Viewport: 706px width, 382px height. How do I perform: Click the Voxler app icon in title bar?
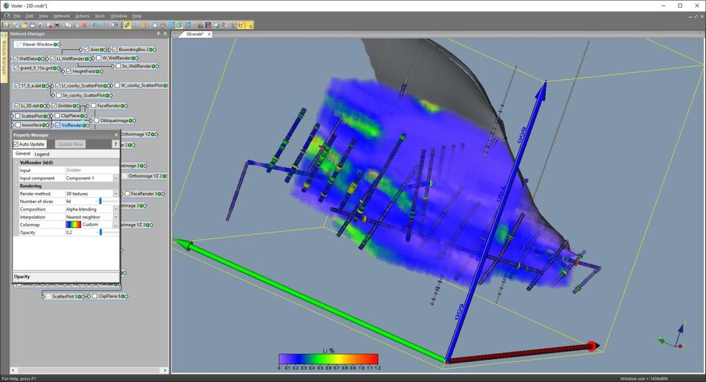click(6, 6)
